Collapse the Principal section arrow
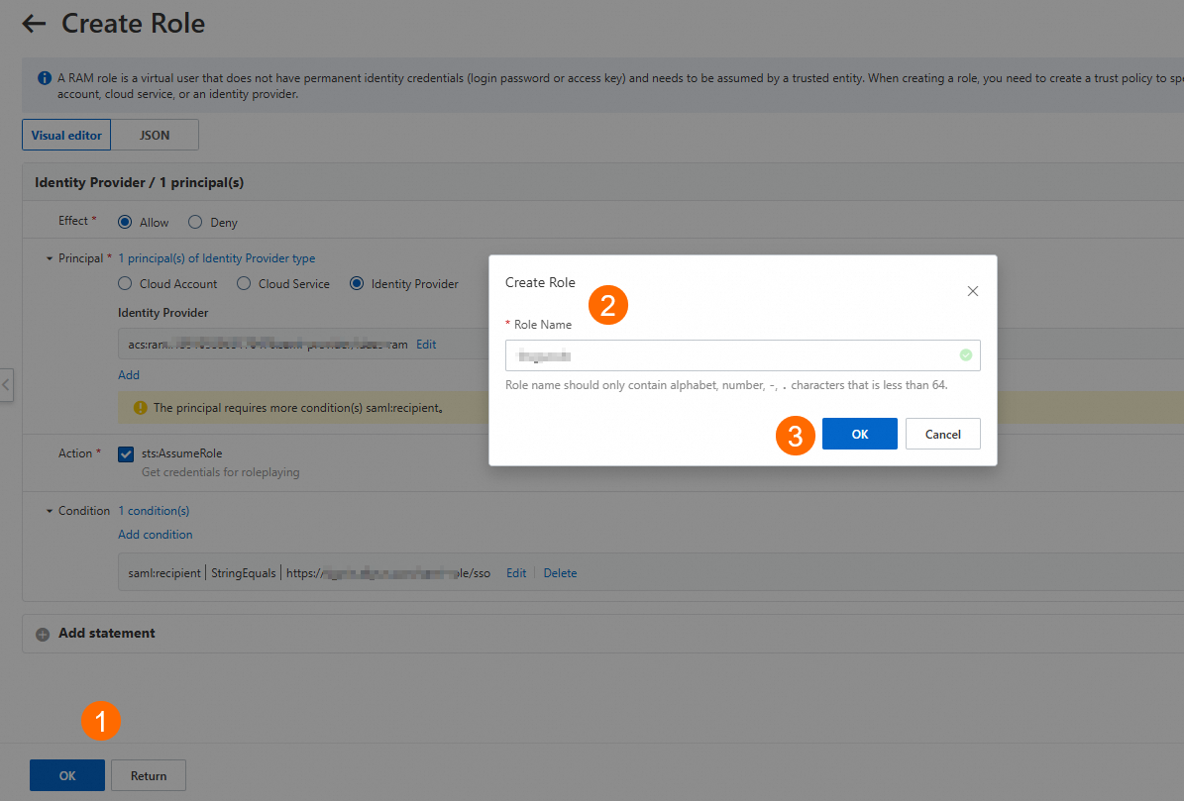The width and height of the screenshot is (1184, 801). [50, 258]
